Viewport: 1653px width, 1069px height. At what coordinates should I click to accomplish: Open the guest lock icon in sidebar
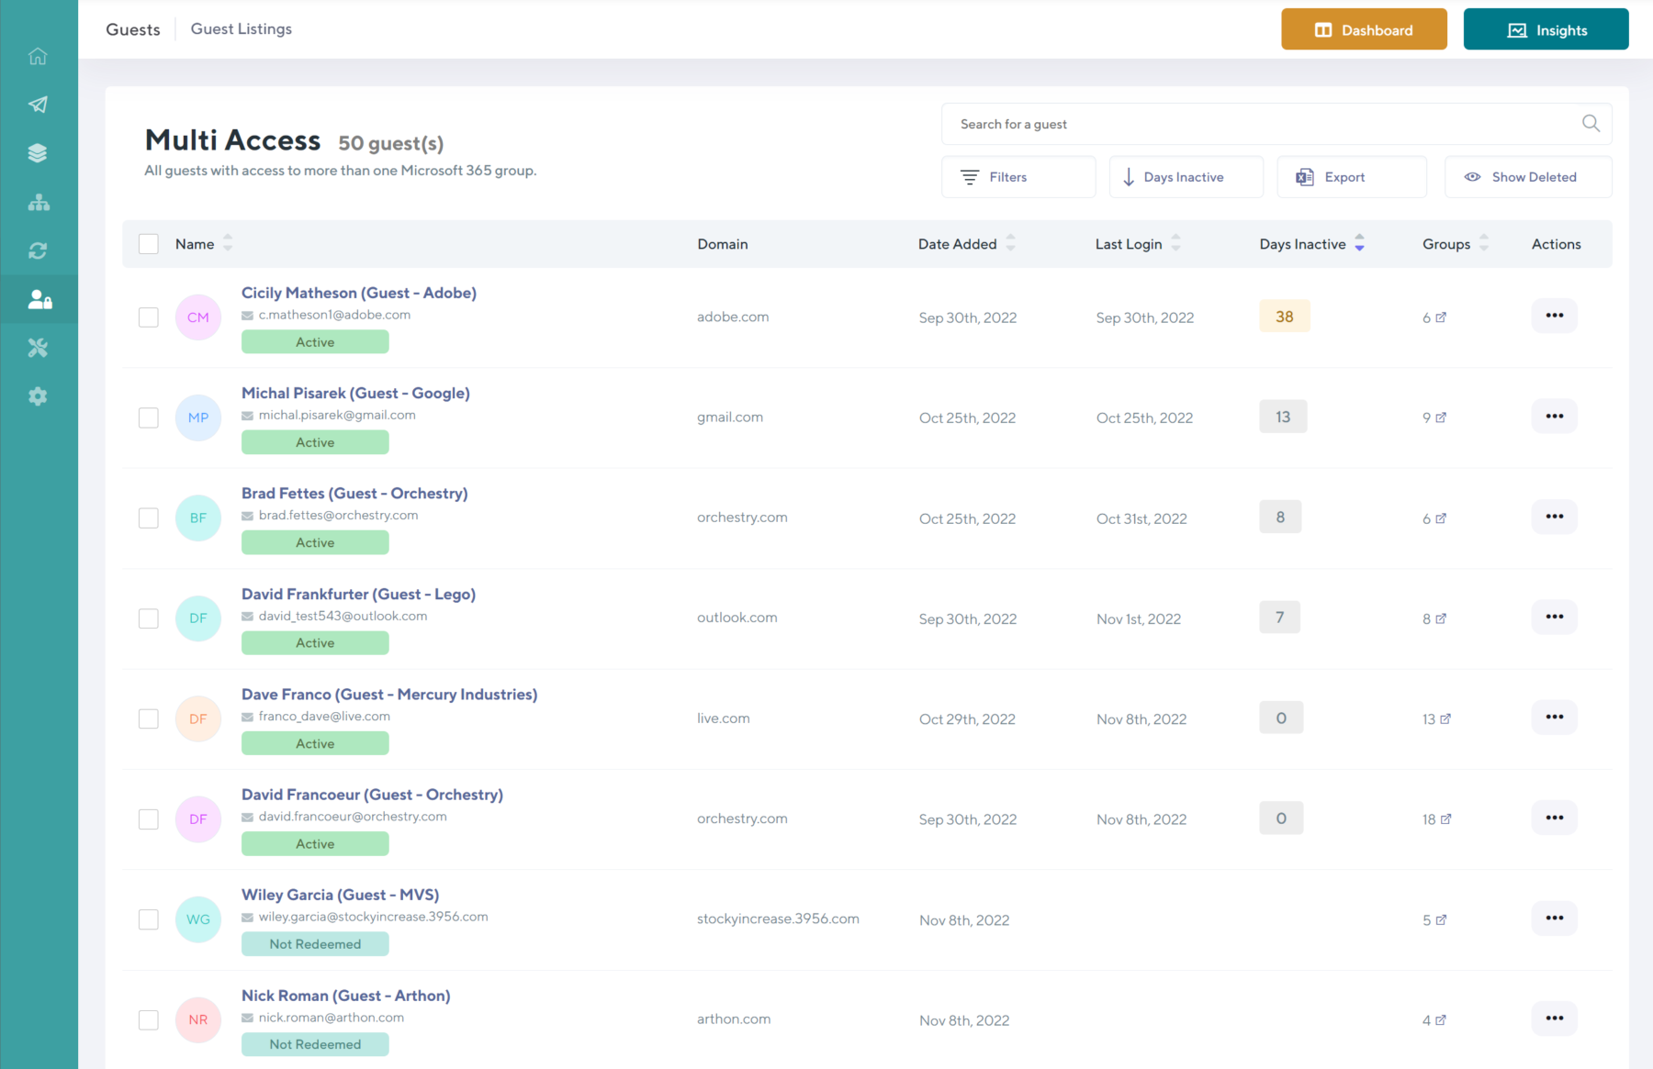click(x=39, y=299)
